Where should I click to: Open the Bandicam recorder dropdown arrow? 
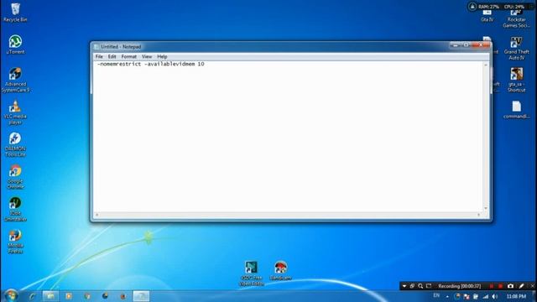404,286
